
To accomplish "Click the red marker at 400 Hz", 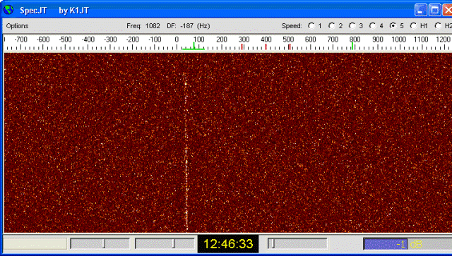I will click(266, 47).
